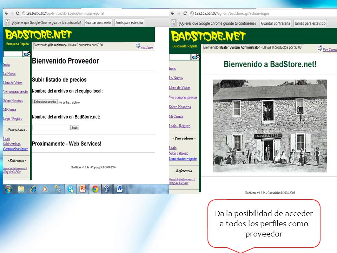The image size is (337, 253).
Task: Open Inicio link in right window sidebar
Action: pyautogui.click(x=173, y=69)
